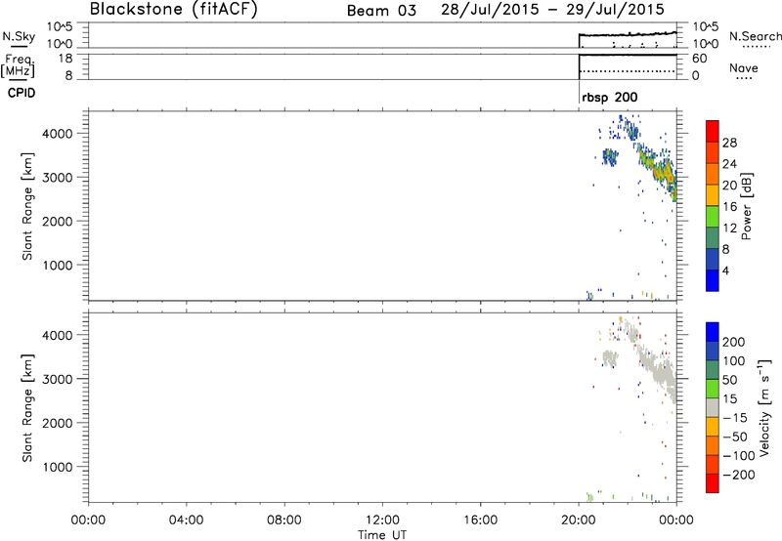Viewport: 782px width, 541px height.
Task: Click the '-50' label on Velocity color bar
Action: pos(735,437)
